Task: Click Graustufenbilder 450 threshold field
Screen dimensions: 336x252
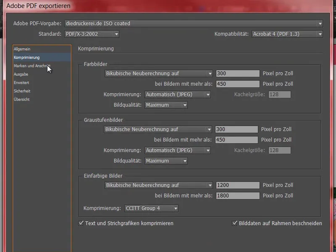Action: point(236,140)
